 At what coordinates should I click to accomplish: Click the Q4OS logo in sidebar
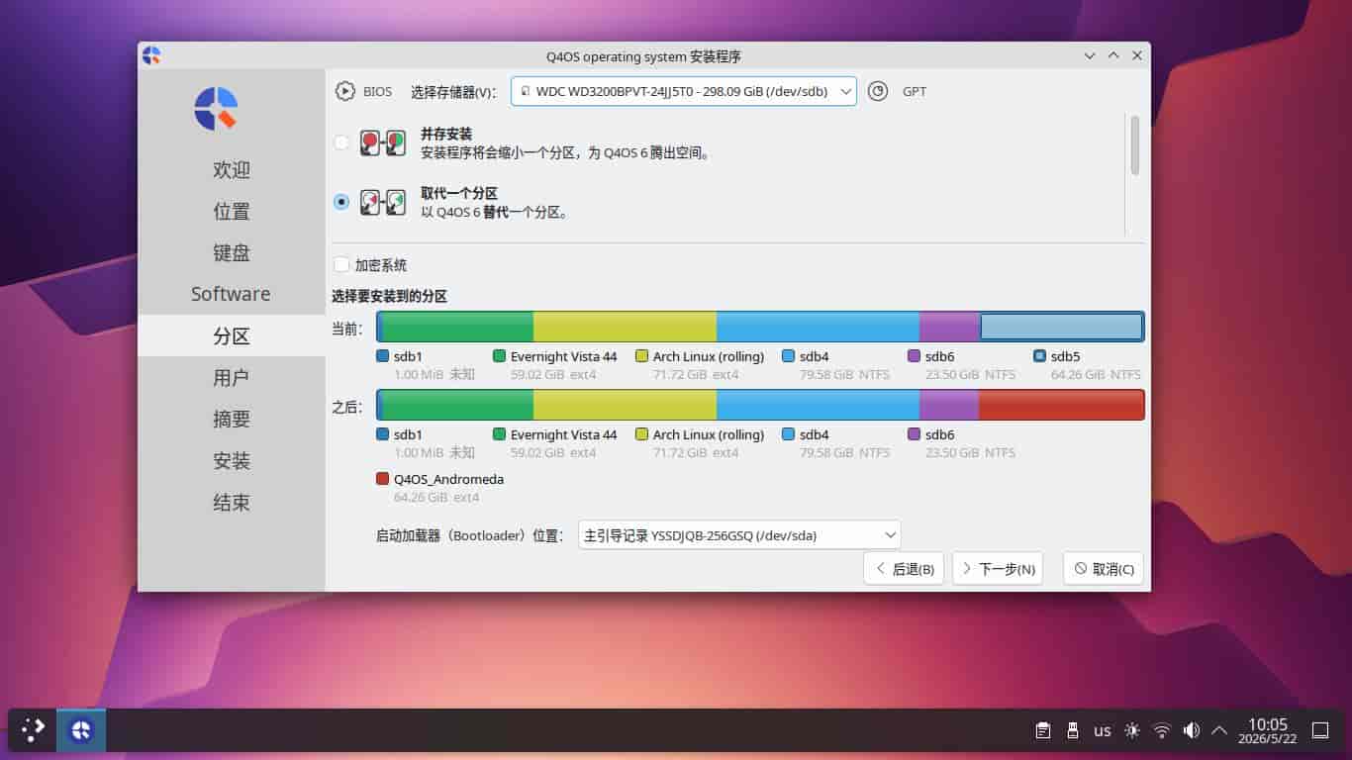(x=216, y=108)
